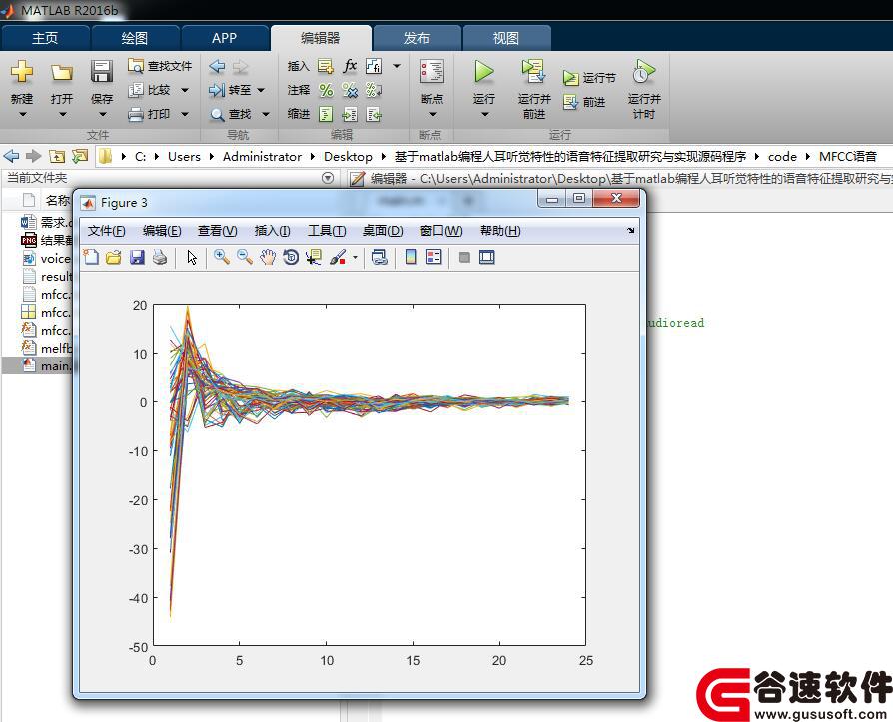893x722 pixels.
Task: Toggle Insert Legend icon in Figure 3
Action: pyautogui.click(x=434, y=257)
